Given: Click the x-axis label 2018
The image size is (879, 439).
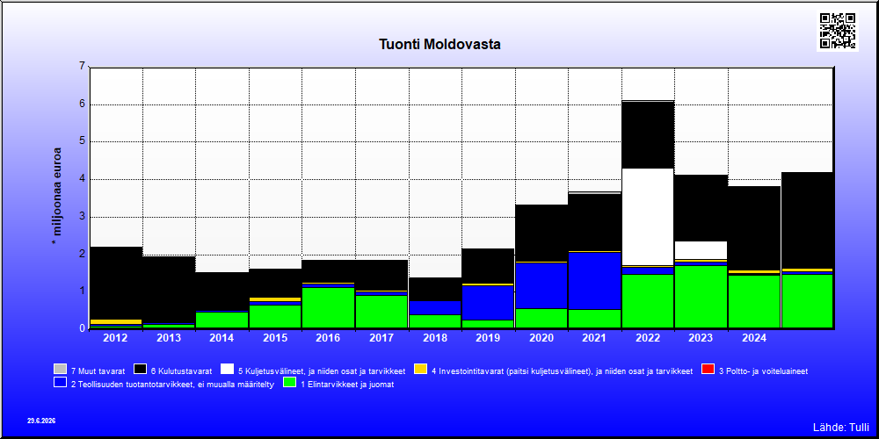Looking at the screenshot, I should [435, 338].
